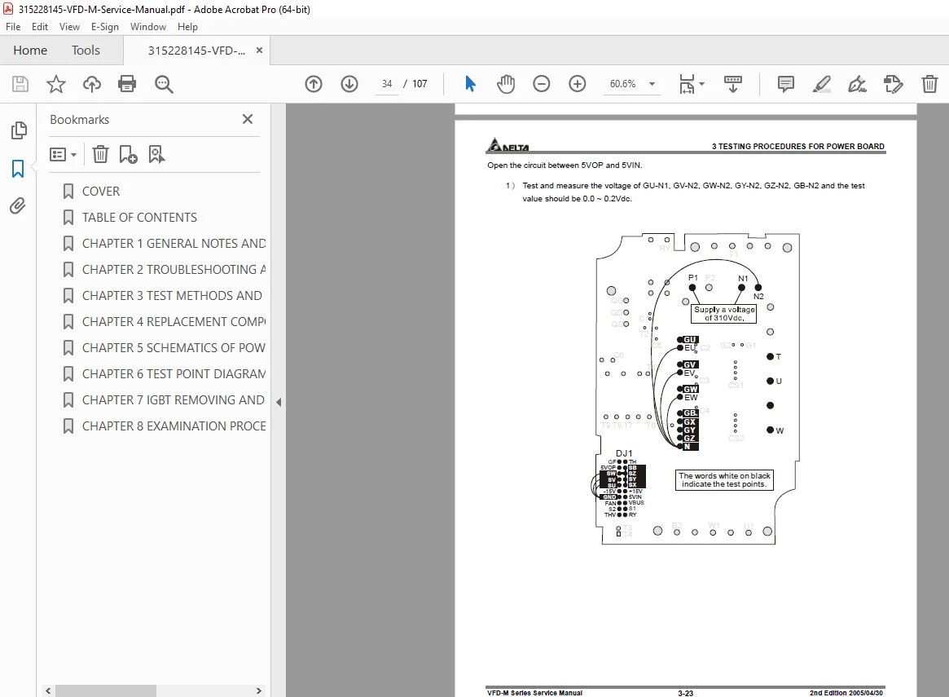Screen dimensions: 949x697
Task: Print the document with printer icon
Action: pyautogui.click(x=127, y=84)
